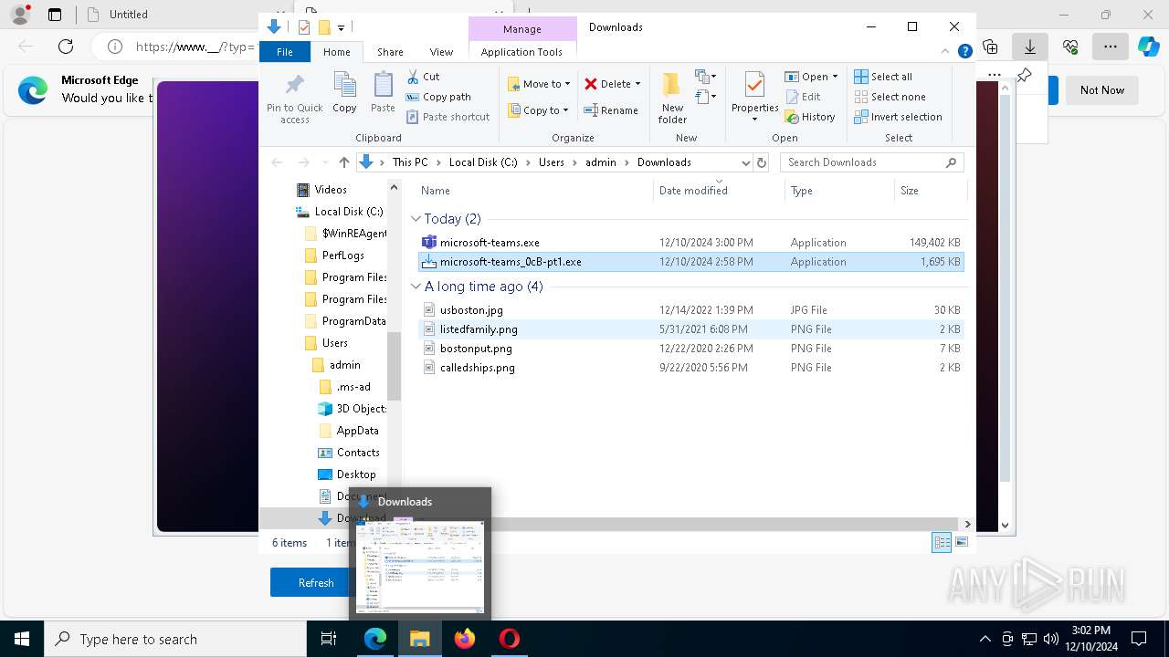Sort by Size column header
The height and width of the screenshot is (657, 1169).
point(929,191)
